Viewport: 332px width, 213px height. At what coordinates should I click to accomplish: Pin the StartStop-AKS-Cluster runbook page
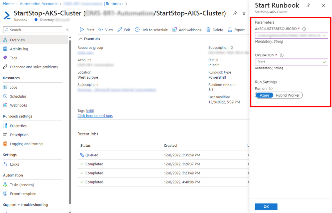tap(235, 13)
